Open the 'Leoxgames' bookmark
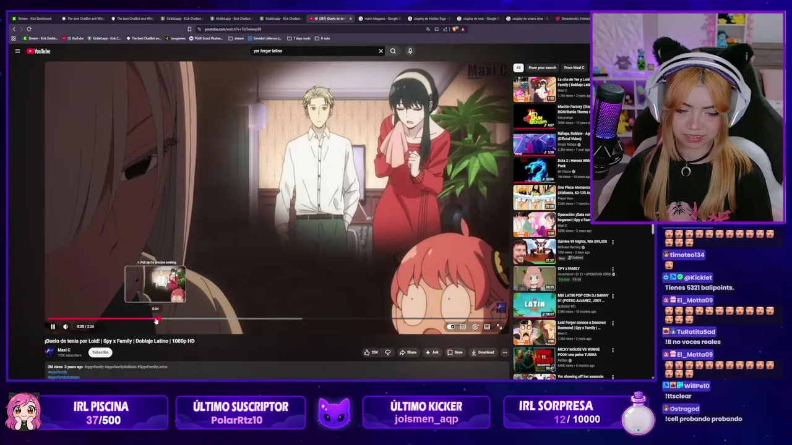792x445 pixels. (x=175, y=38)
